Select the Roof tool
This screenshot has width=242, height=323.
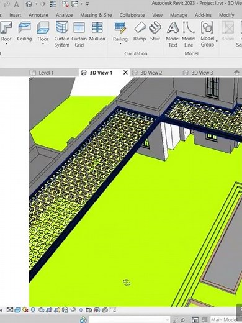pyautogui.click(x=6, y=31)
